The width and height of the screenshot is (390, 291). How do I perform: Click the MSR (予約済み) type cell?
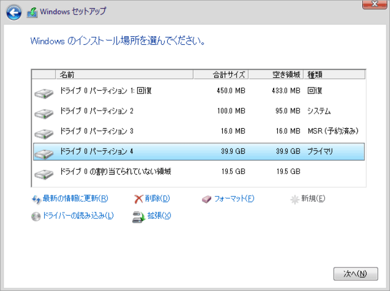click(x=333, y=131)
